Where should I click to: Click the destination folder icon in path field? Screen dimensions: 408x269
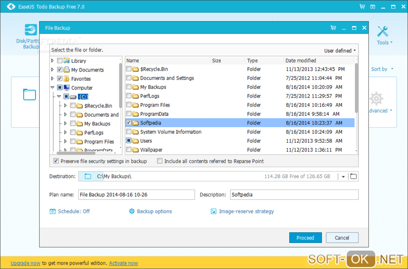(x=88, y=177)
